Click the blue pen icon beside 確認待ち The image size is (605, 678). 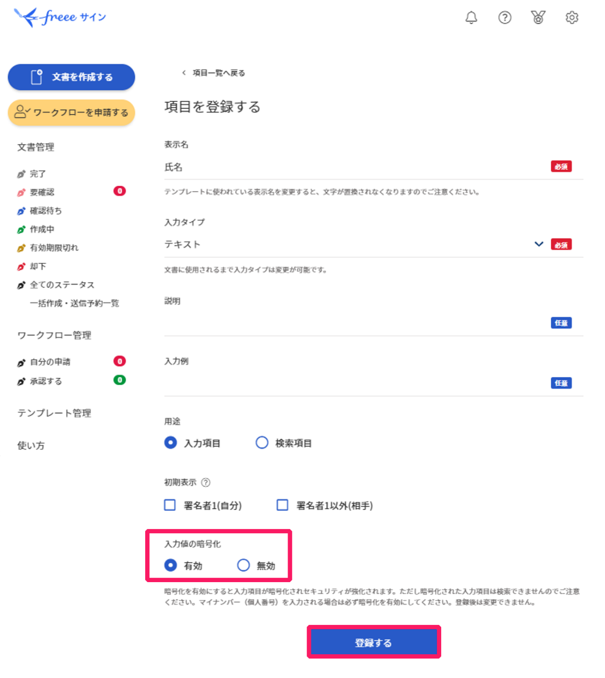coord(21,211)
